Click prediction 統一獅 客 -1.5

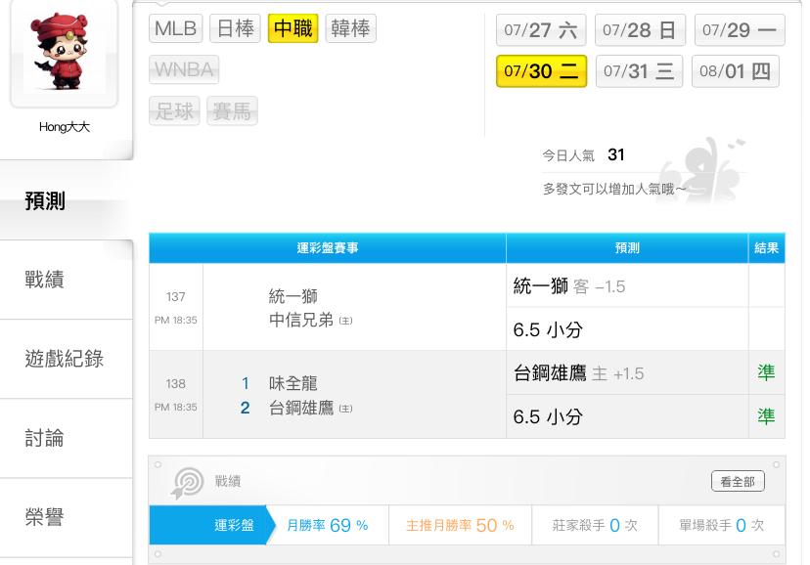coord(568,285)
